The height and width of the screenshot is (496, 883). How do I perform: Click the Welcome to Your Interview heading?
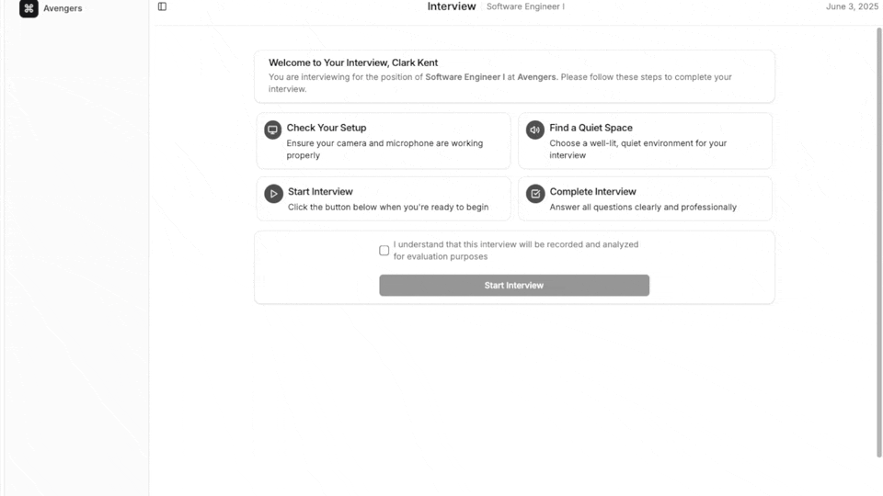(x=353, y=63)
